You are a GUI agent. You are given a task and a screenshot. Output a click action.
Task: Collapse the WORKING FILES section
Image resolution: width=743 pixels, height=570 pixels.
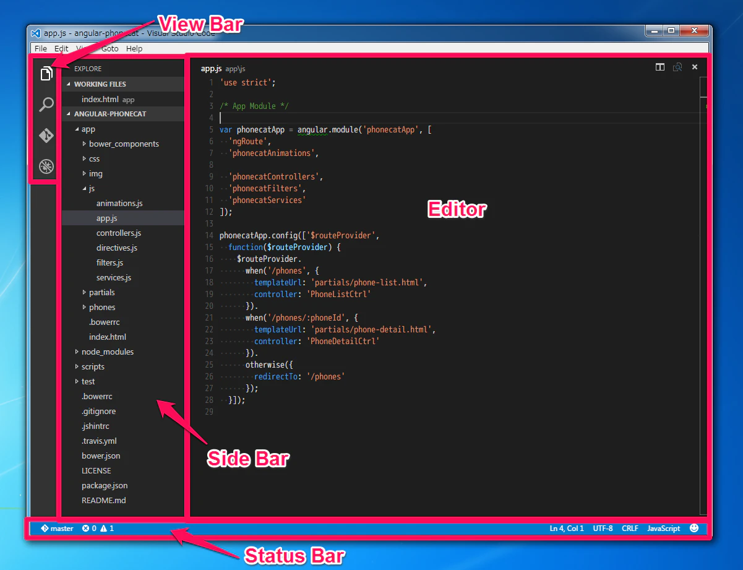point(123,84)
